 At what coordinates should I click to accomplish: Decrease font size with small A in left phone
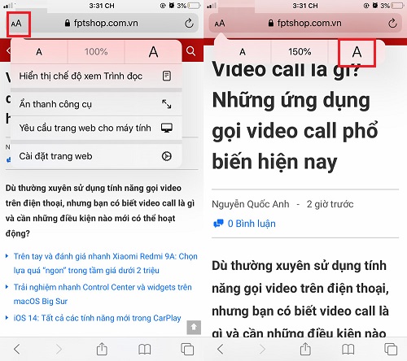[39, 52]
